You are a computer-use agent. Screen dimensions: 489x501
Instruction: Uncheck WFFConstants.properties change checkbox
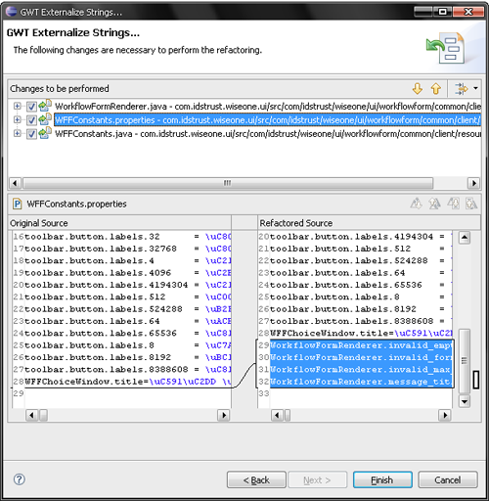click(x=31, y=120)
